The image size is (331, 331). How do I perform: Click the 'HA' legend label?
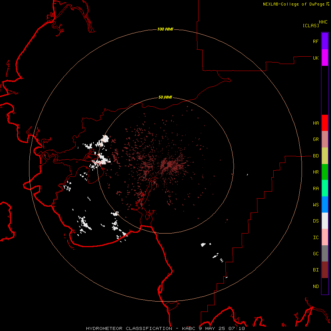click(316, 123)
